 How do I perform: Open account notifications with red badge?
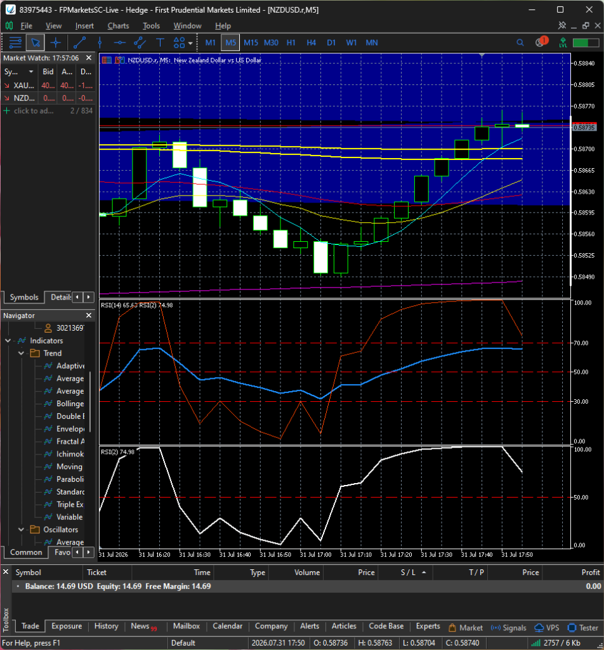[x=541, y=42]
